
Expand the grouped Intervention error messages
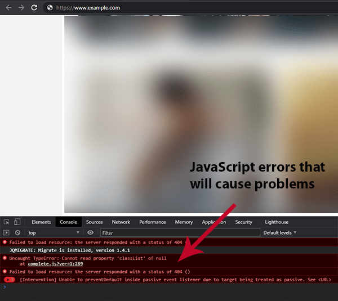[x=9, y=280]
